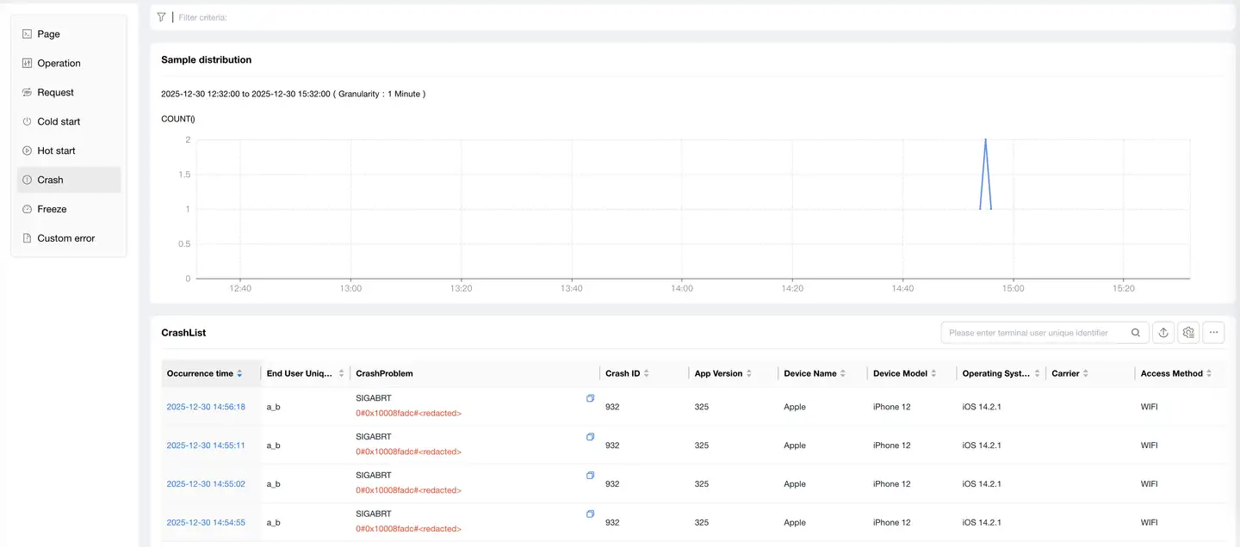Open the Cold start menu item
Image resolution: width=1240 pixels, height=547 pixels.
point(59,122)
